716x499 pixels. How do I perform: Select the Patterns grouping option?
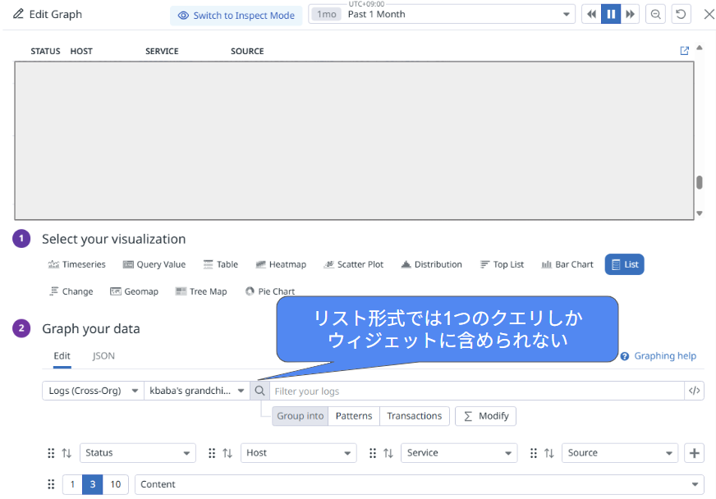coord(354,416)
